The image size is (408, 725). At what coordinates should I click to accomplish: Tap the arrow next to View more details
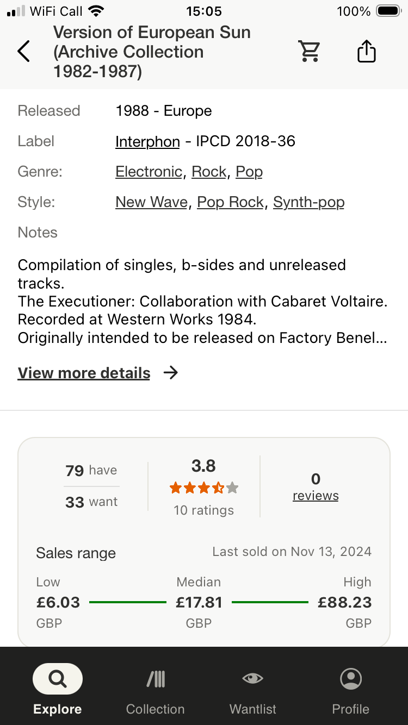171,373
